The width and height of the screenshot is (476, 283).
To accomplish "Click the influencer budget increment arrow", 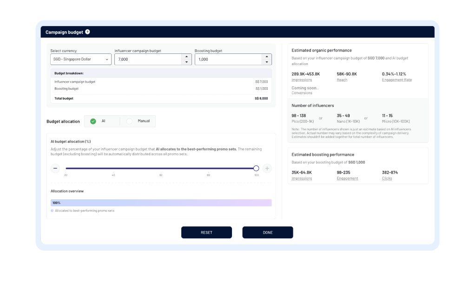I will click(186, 56).
